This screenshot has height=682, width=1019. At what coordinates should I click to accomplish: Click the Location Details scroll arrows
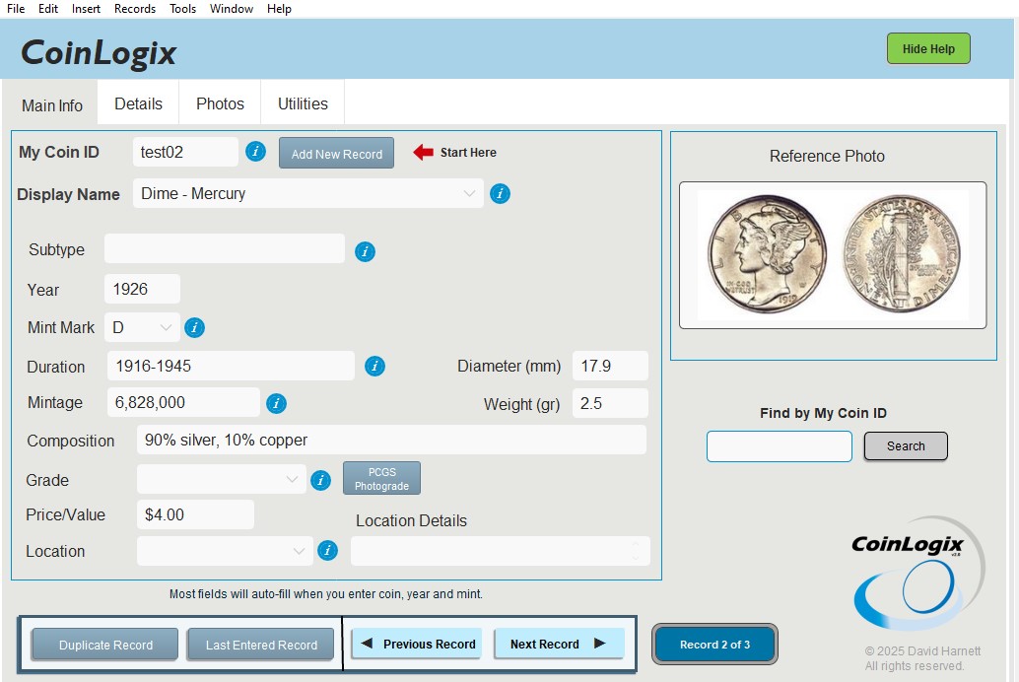(x=637, y=551)
